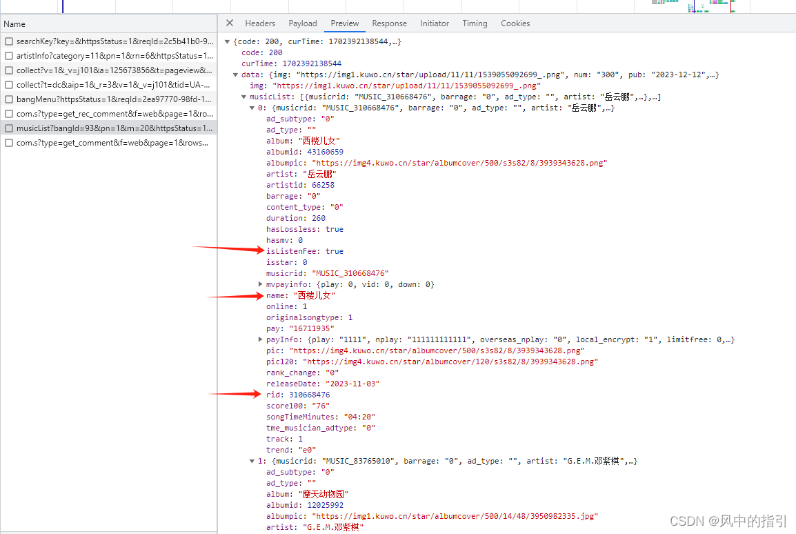This screenshot has width=796, height=534.
Task: Click the network timeline overview bar
Action: 398,7
